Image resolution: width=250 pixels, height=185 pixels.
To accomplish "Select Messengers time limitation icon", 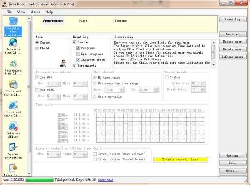I will pyautogui.click(x=13, y=69).
